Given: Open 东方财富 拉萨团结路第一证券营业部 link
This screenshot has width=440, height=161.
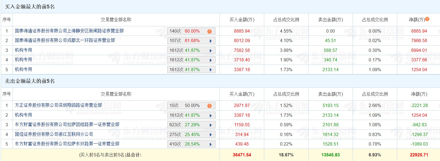Looking at the screenshot, I should point(67,125).
